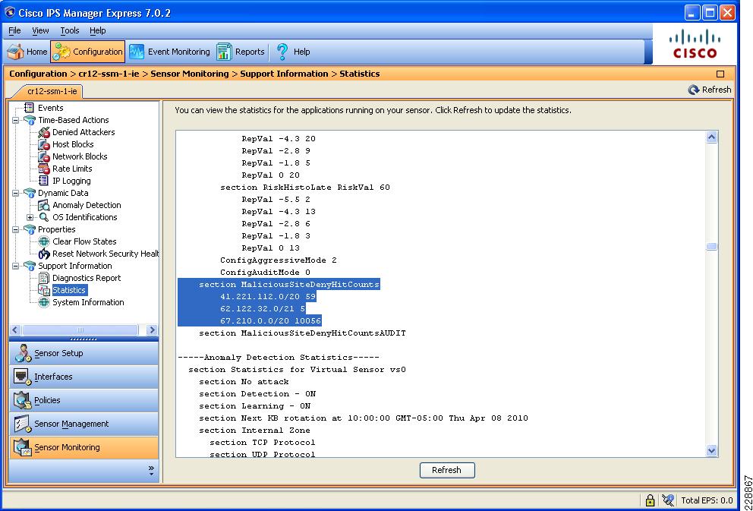The height and width of the screenshot is (511, 753).
Task: Click 'Sensor Monitoring' in the breadcrumb
Action: coord(190,74)
